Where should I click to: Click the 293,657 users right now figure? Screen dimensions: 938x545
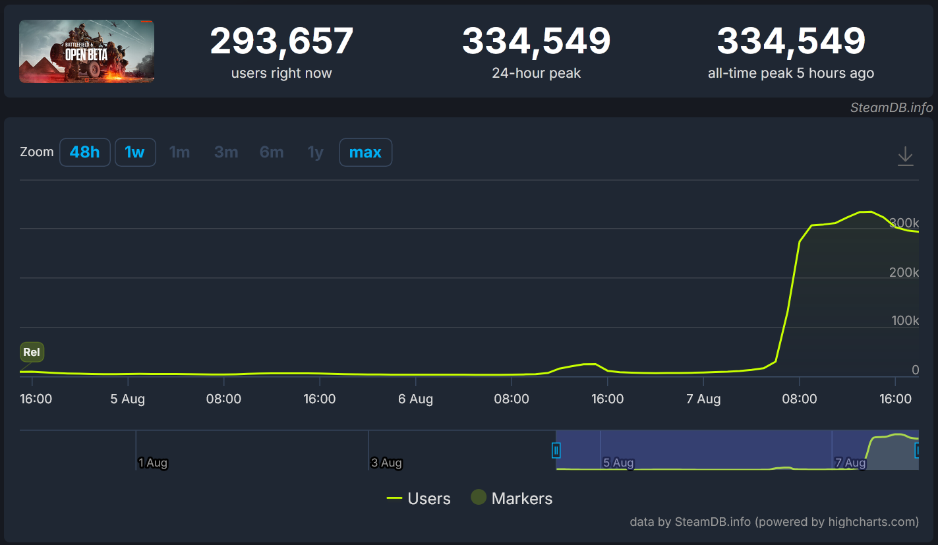(x=281, y=41)
